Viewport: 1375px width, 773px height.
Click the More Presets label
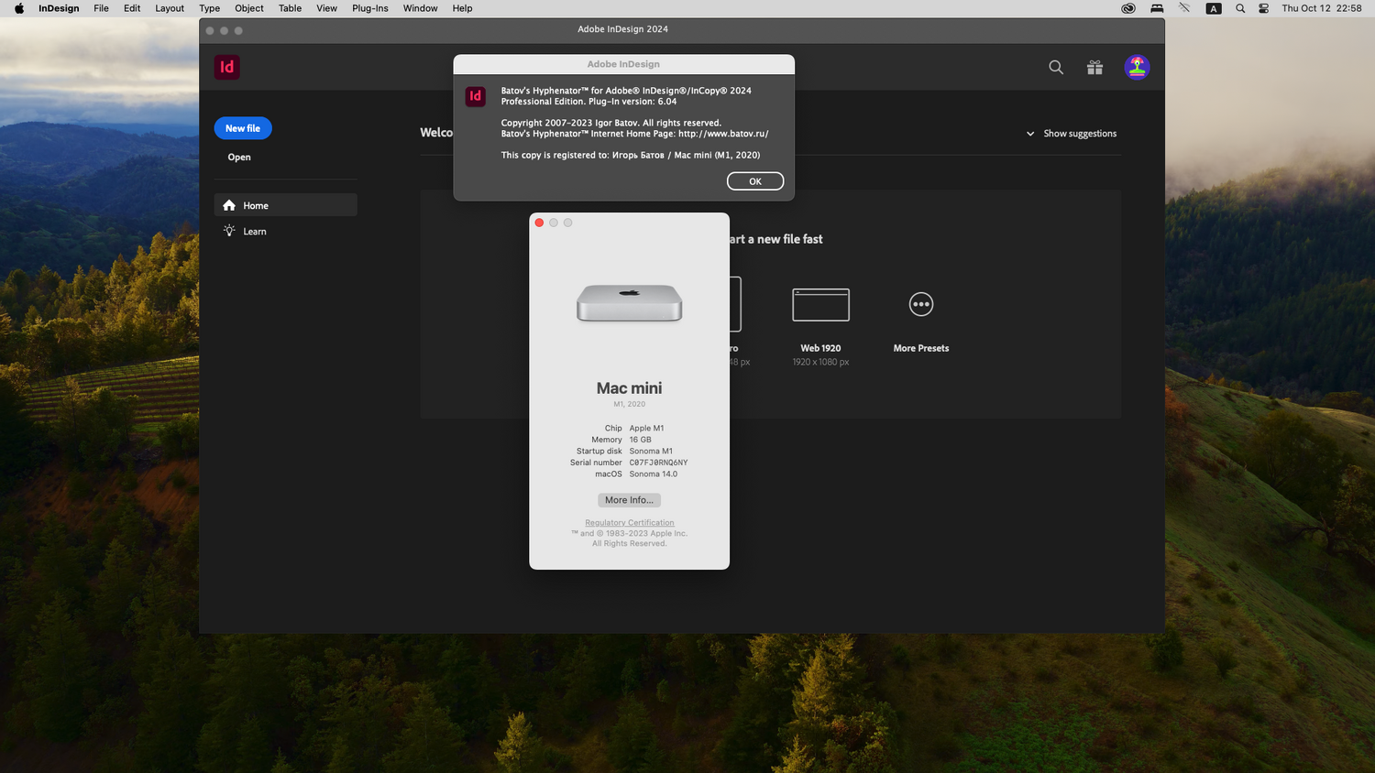921,348
